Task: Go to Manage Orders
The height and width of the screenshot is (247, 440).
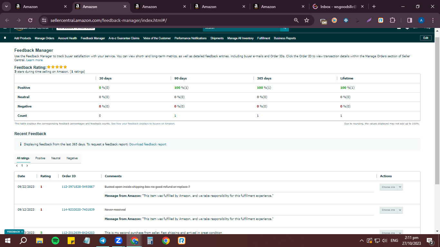Action: click(44, 38)
